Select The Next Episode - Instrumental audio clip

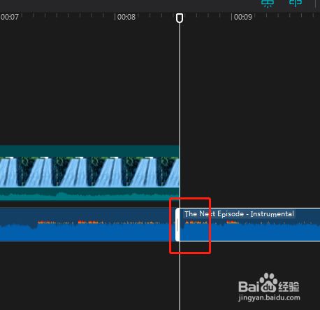click(x=248, y=225)
